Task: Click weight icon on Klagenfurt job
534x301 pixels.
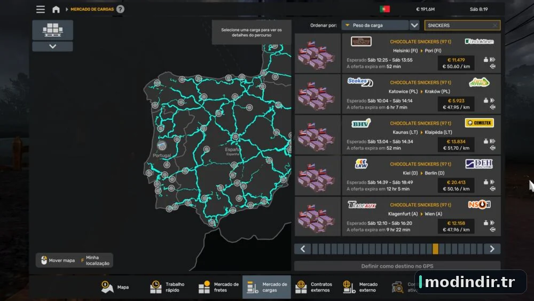Action: tap(485, 223)
